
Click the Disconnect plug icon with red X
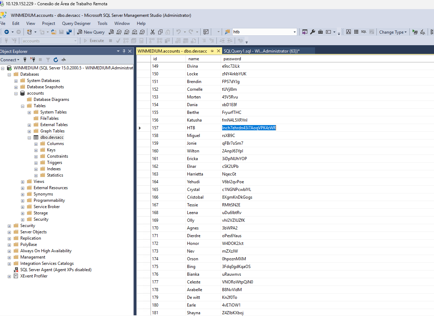click(33, 60)
